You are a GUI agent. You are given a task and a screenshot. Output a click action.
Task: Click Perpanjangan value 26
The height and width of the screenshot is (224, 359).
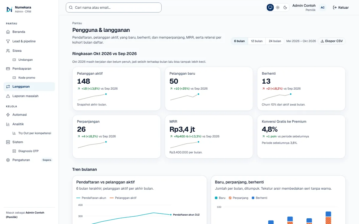tap(81, 129)
